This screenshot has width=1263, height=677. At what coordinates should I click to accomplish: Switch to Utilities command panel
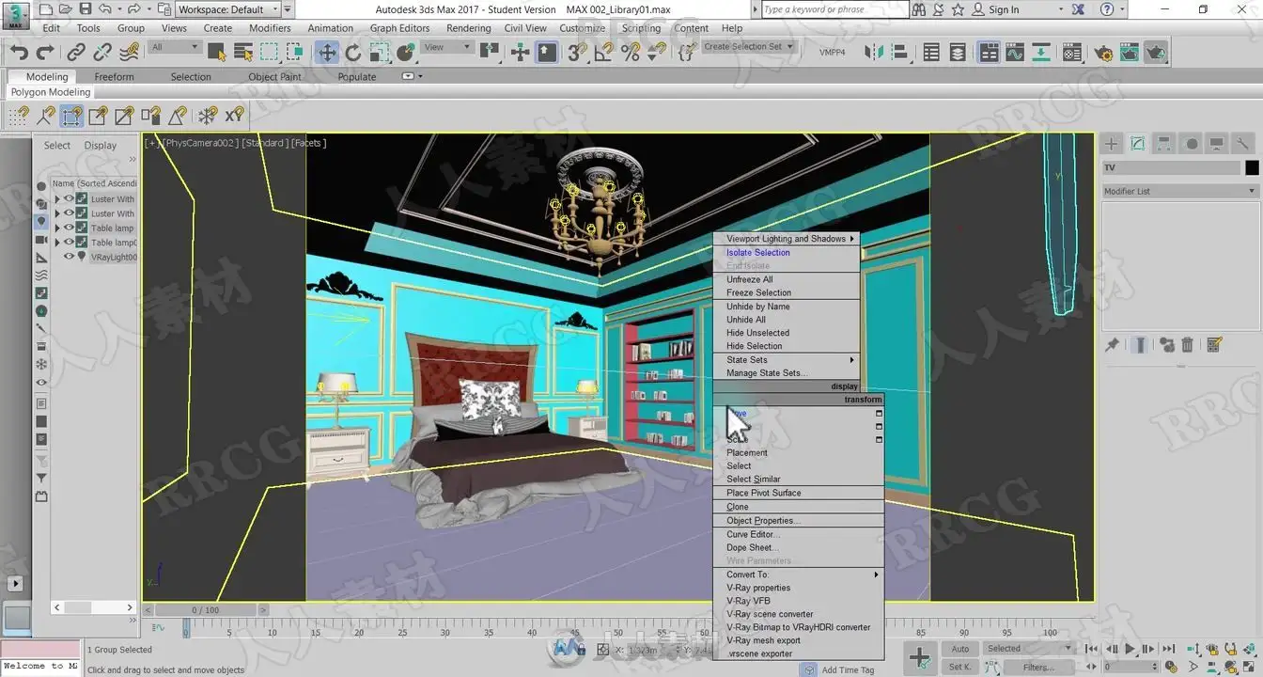(x=1242, y=144)
